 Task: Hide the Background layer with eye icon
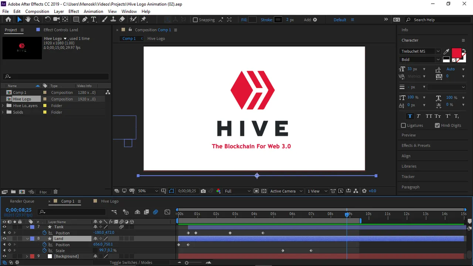pyautogui.click(x=4, y=256)
